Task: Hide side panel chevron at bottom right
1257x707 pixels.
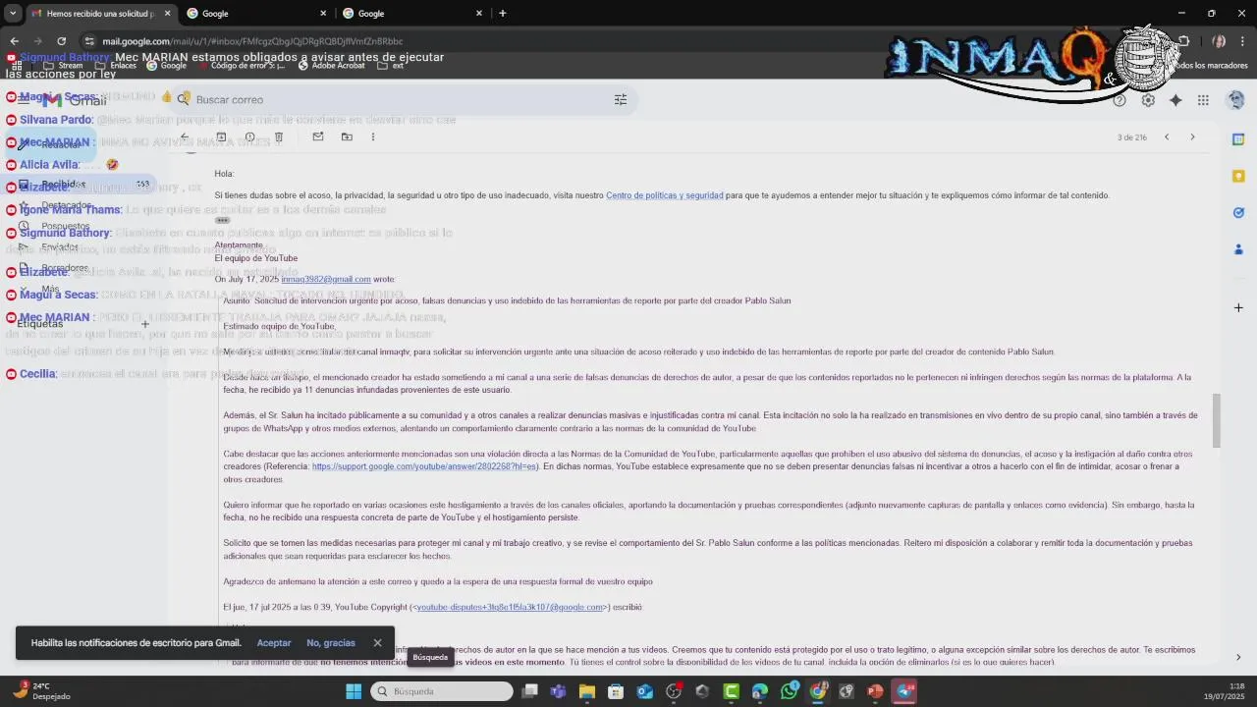Action: pos(1238,657)
